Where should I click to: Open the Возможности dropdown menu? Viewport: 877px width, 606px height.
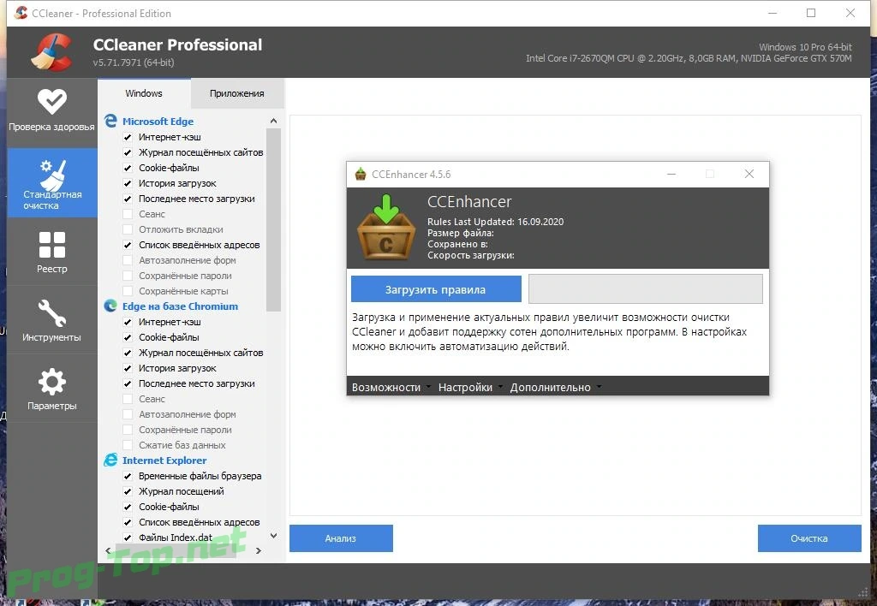[391, 387]
